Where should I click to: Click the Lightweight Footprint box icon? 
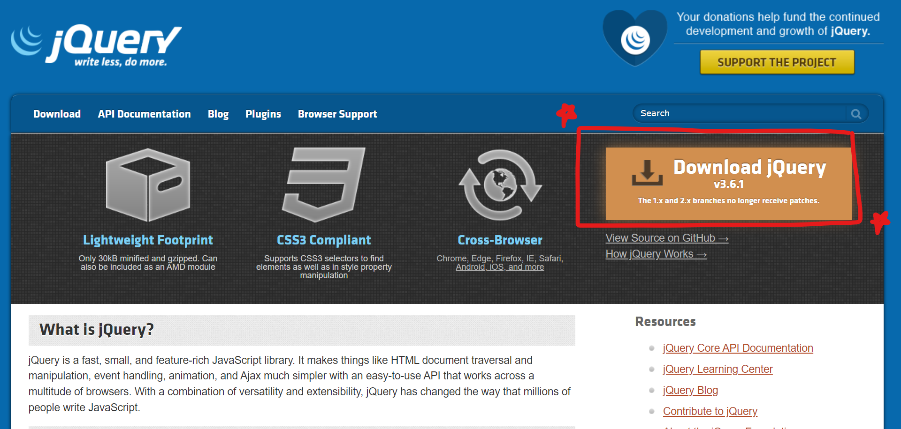[148, 185]
